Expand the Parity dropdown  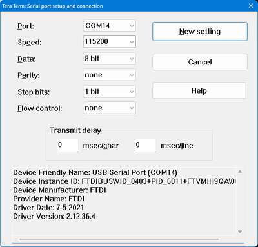click(x=109, y=75)
